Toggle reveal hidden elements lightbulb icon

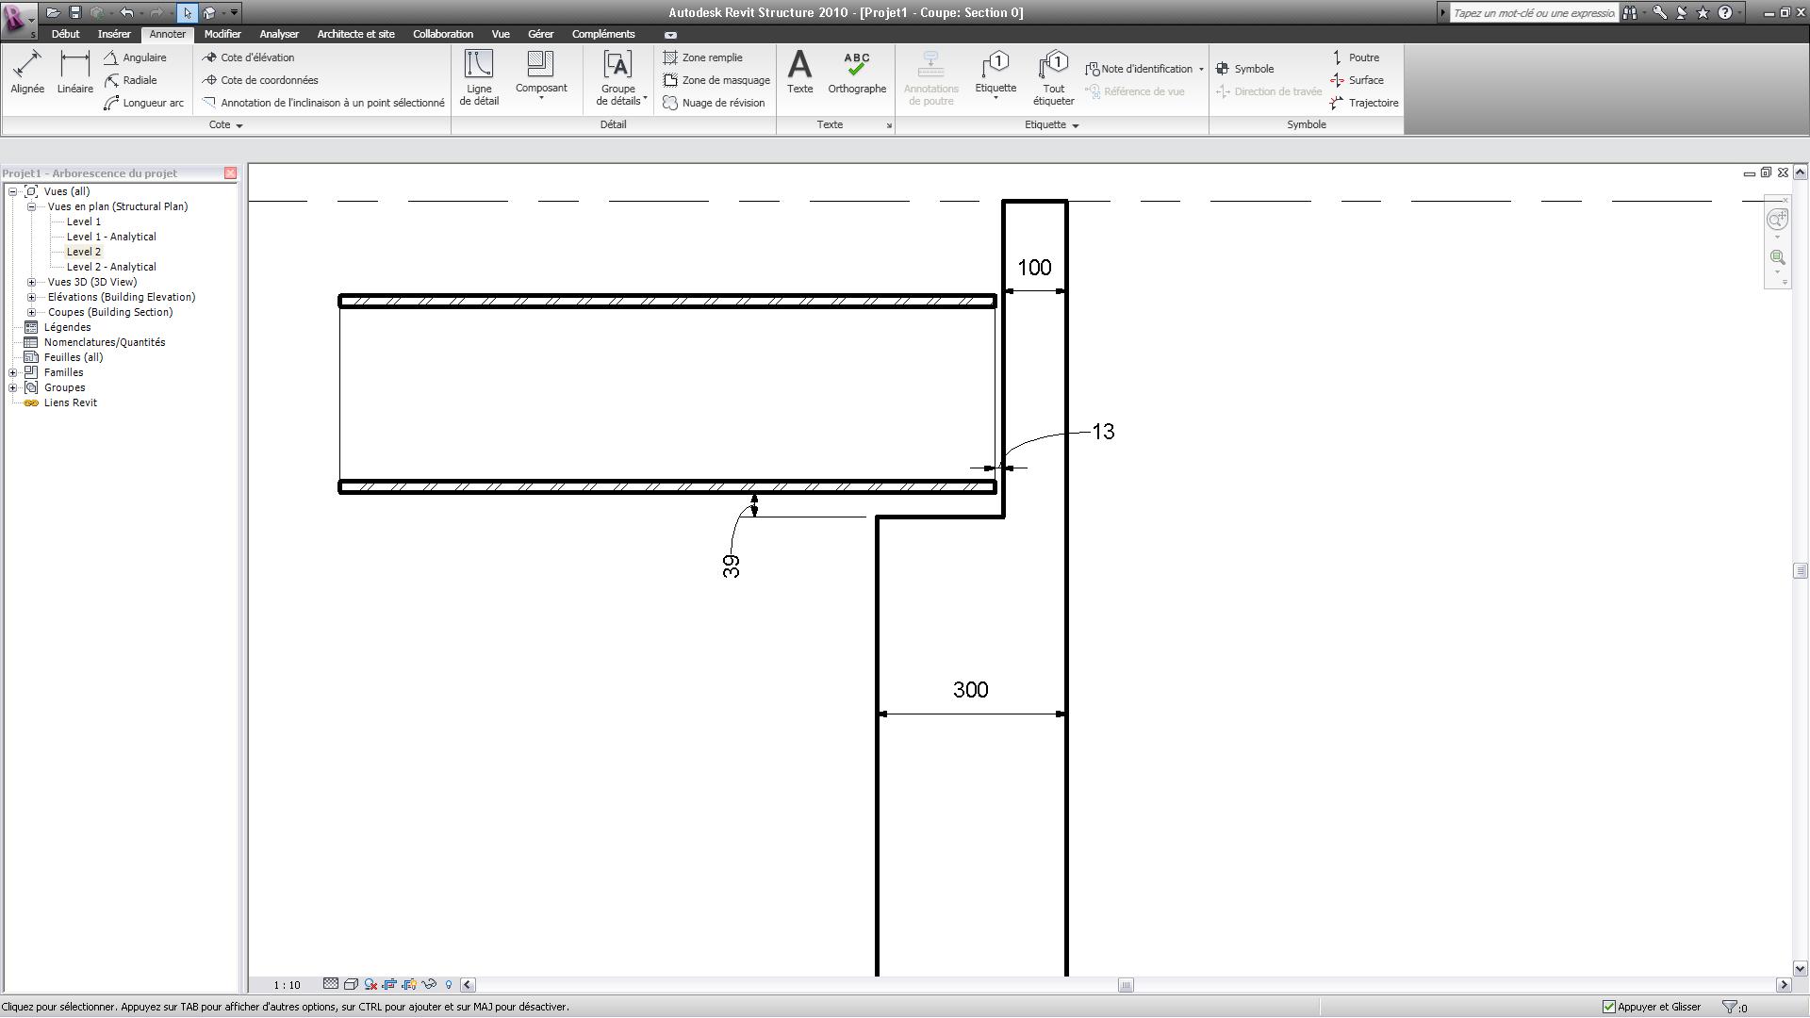(449, 985)
